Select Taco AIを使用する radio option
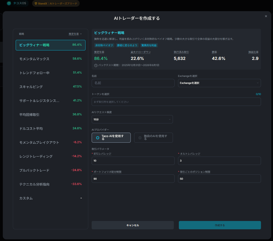The image size is (273, 241). [x=111, y=138]
